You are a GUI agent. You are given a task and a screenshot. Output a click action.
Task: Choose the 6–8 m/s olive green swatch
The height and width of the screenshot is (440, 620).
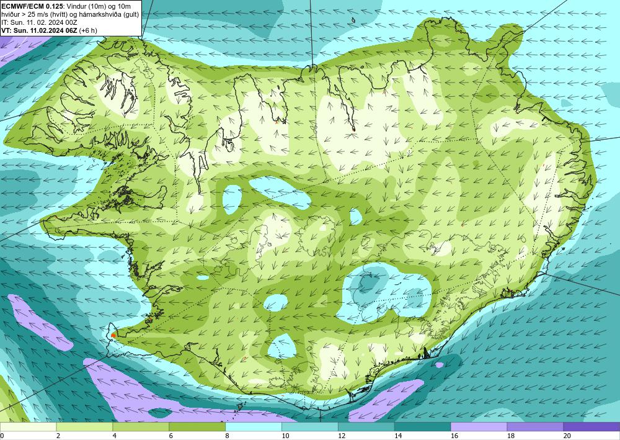tap(197, 426)
